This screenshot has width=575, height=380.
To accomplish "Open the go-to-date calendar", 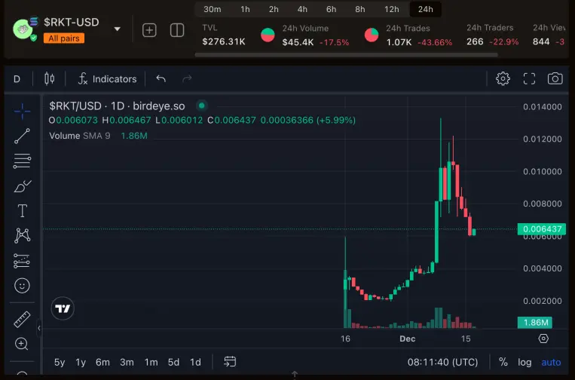I will click(230, 362).
